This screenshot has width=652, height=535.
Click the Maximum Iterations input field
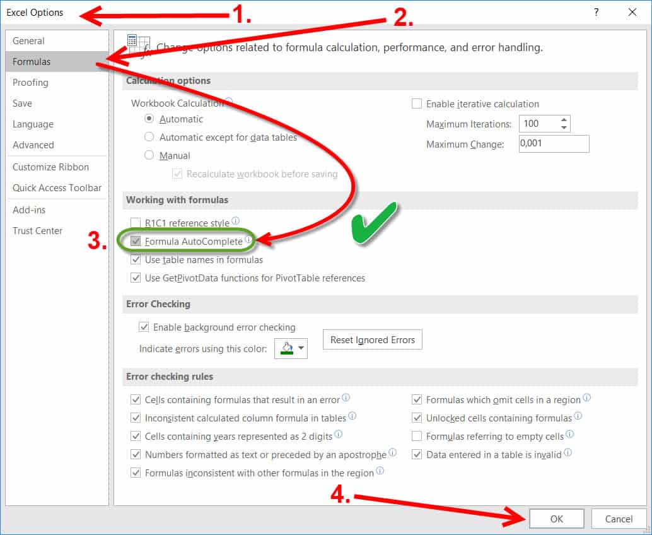tap(539, 124)
